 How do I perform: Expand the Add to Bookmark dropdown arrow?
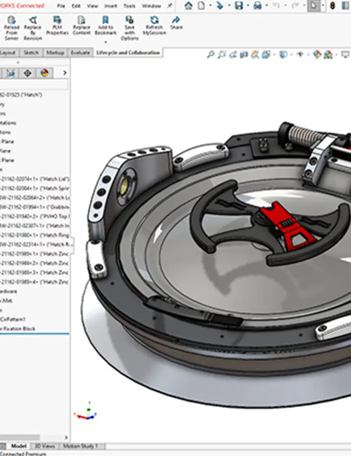pyautogui.click(x=105, y=42)
